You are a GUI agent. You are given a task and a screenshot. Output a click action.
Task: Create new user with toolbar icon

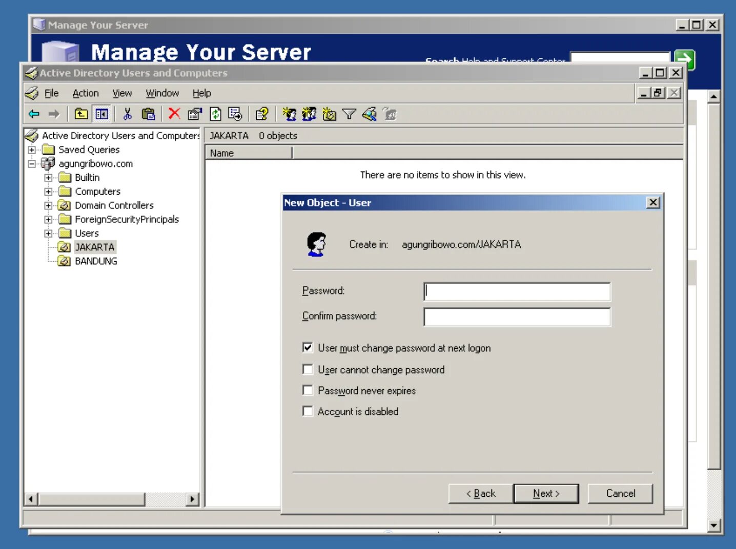(290, 114)
